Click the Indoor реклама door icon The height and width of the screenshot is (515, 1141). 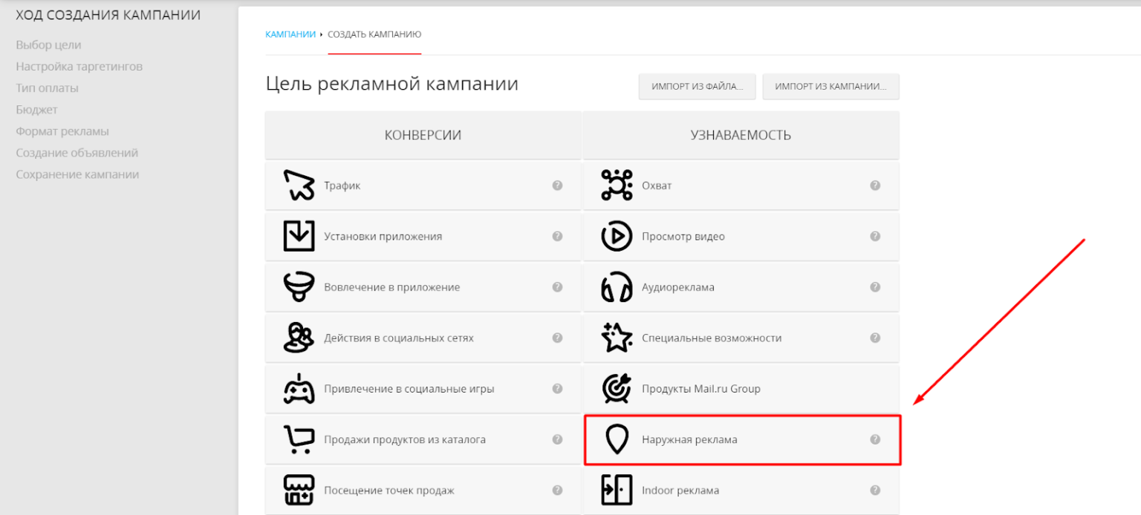(616, 490)
